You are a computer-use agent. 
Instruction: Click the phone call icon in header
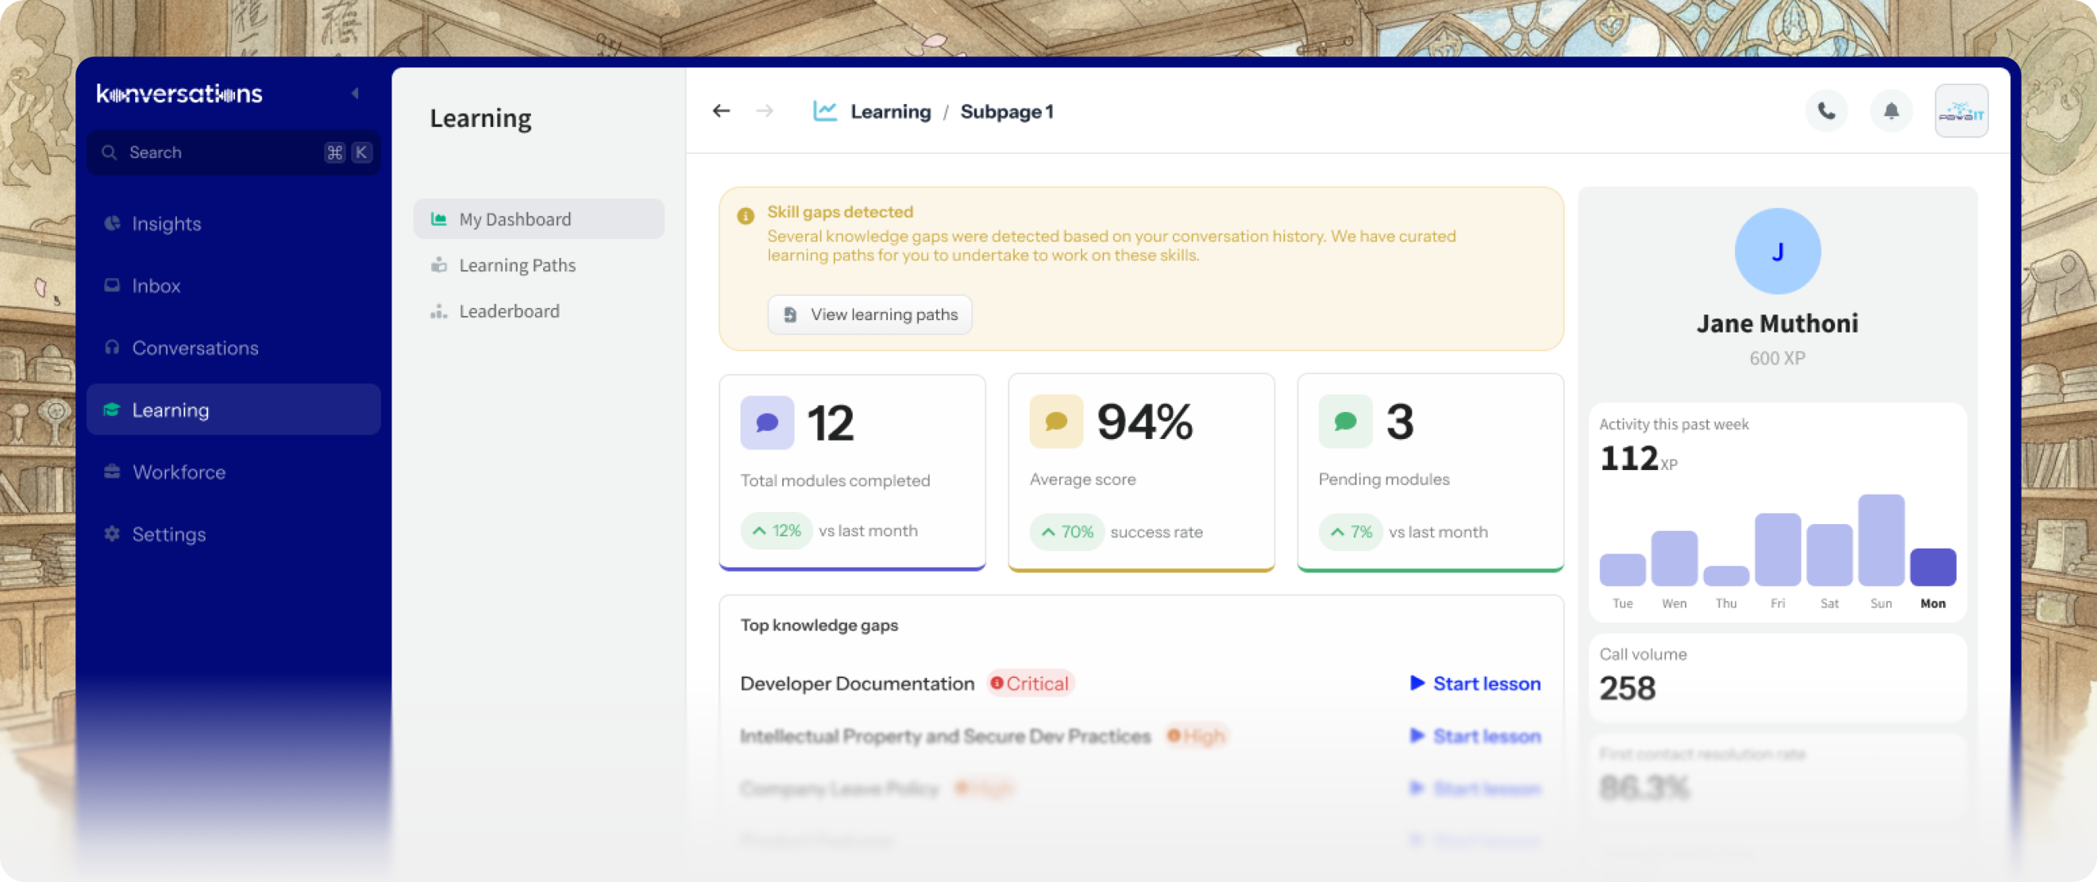[1826, 111]
